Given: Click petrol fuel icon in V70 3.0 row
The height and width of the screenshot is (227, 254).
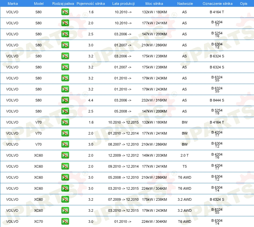Looking at the screenshot, I should coord(65,144).
